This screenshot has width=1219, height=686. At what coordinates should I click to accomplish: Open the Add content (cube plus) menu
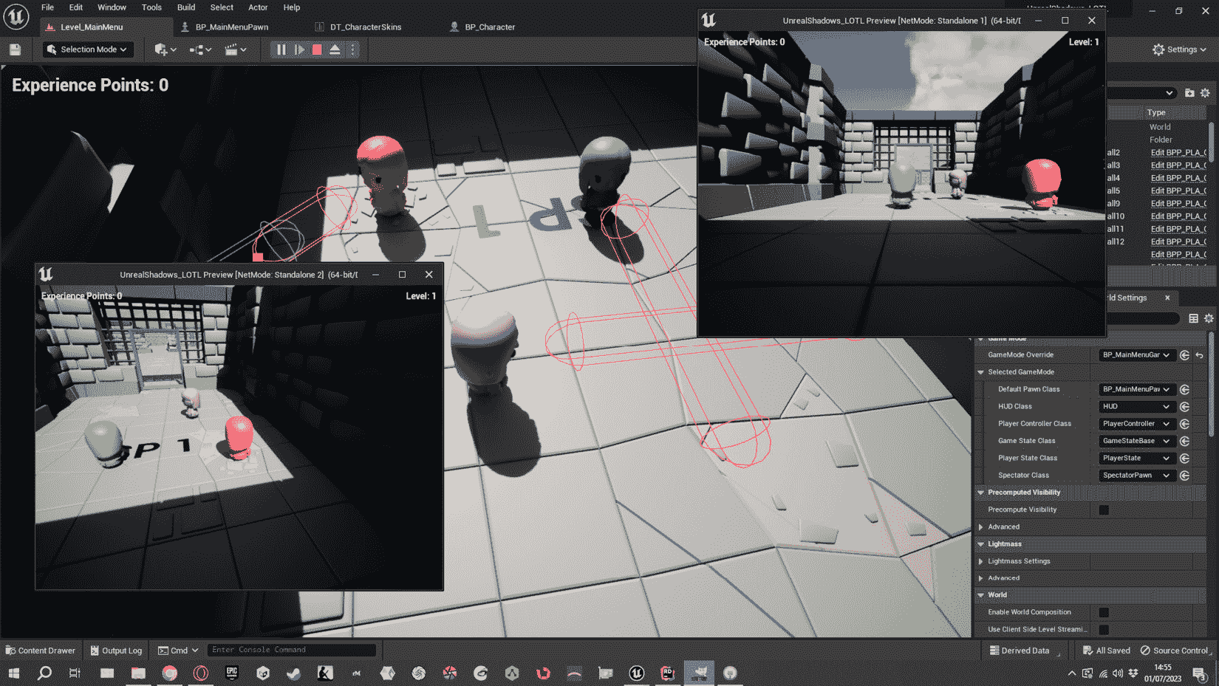tap(165, 49)
